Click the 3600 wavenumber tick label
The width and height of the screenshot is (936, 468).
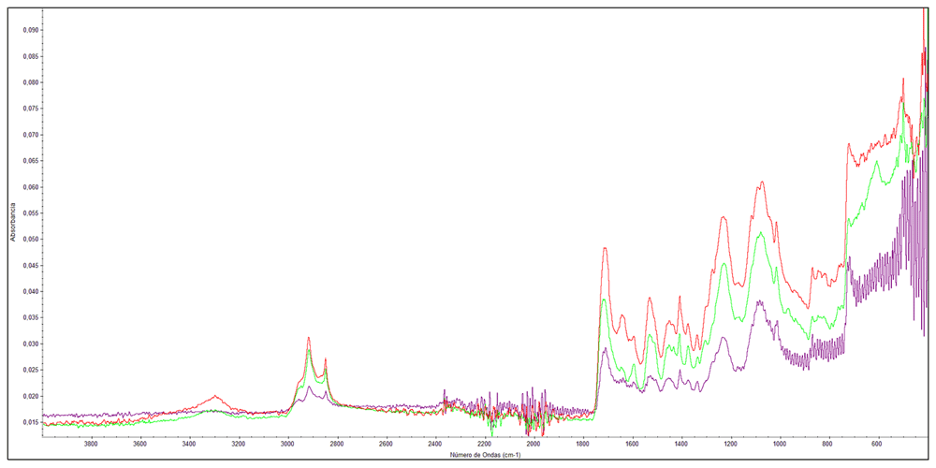139,445
